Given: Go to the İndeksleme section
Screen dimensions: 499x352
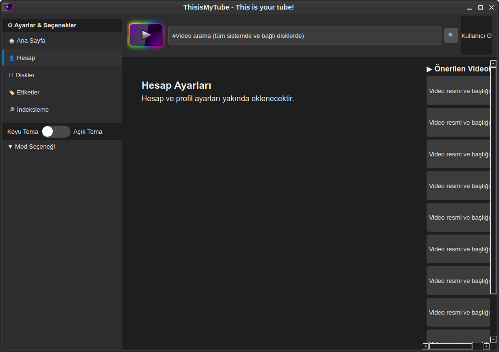Looking at the screenshot, I should click(33, 110).
